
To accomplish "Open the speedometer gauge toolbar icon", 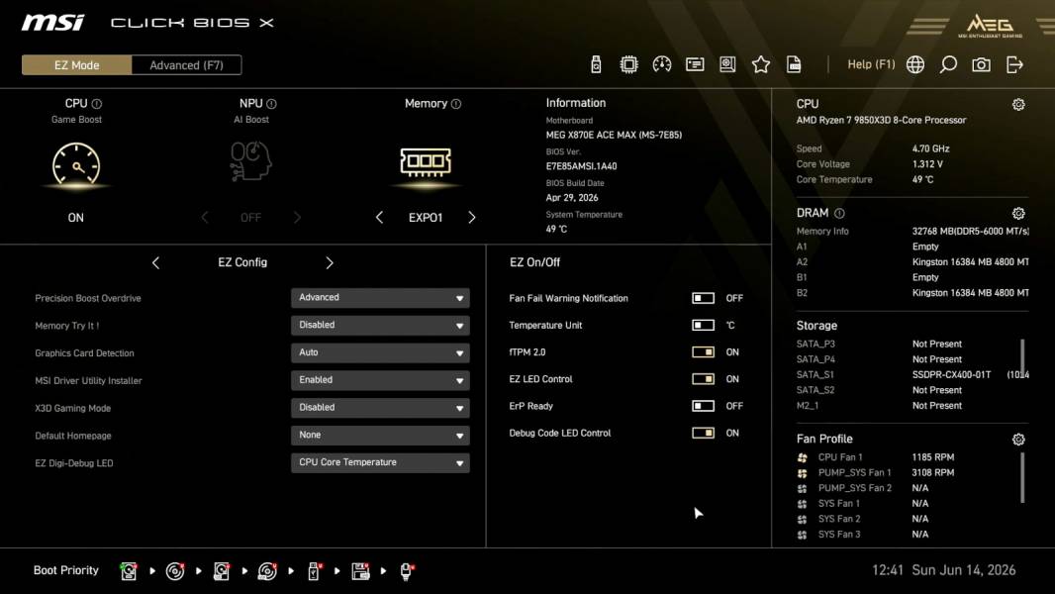I will (662, 64).
